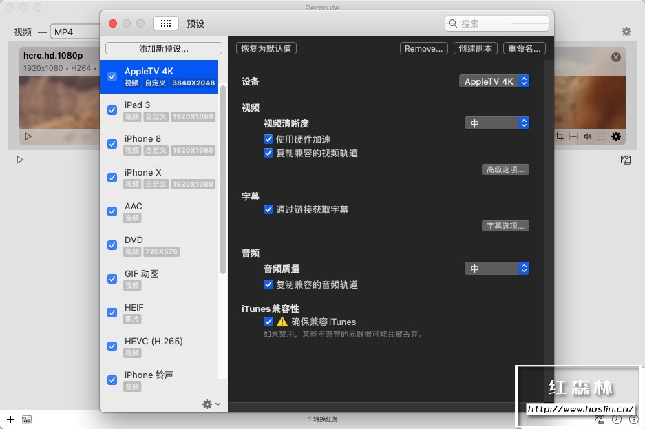
Task: Open the gear settings on the video thumbnail
Action: click(615, 136)
